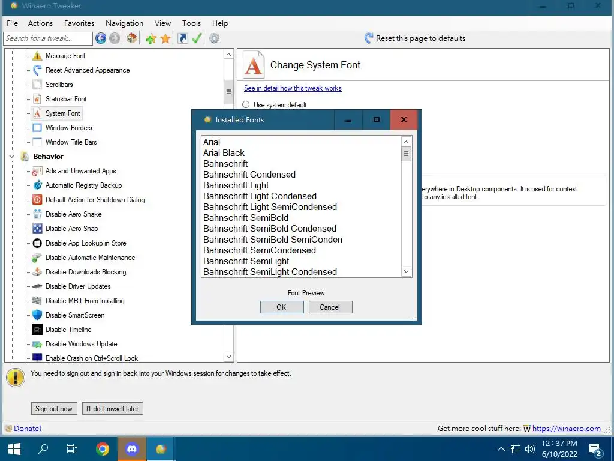The height and width of the screenshot is (461, 614).
Task: Go to the home page icon
Action: point(131,38)
